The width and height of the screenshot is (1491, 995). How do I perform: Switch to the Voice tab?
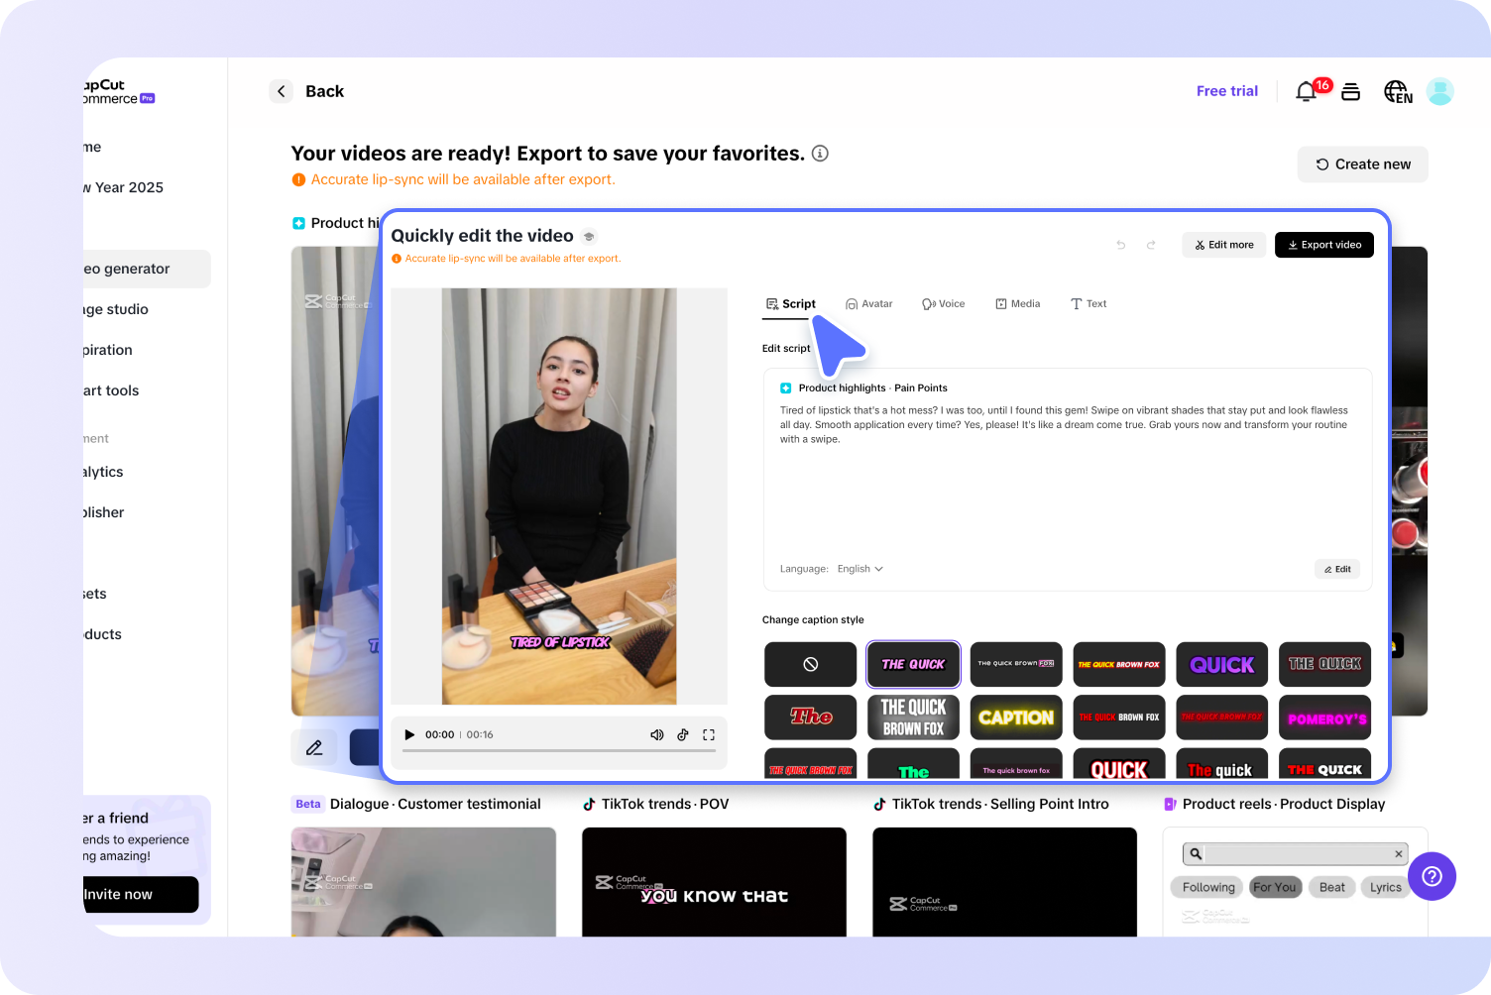coord(943,303)
